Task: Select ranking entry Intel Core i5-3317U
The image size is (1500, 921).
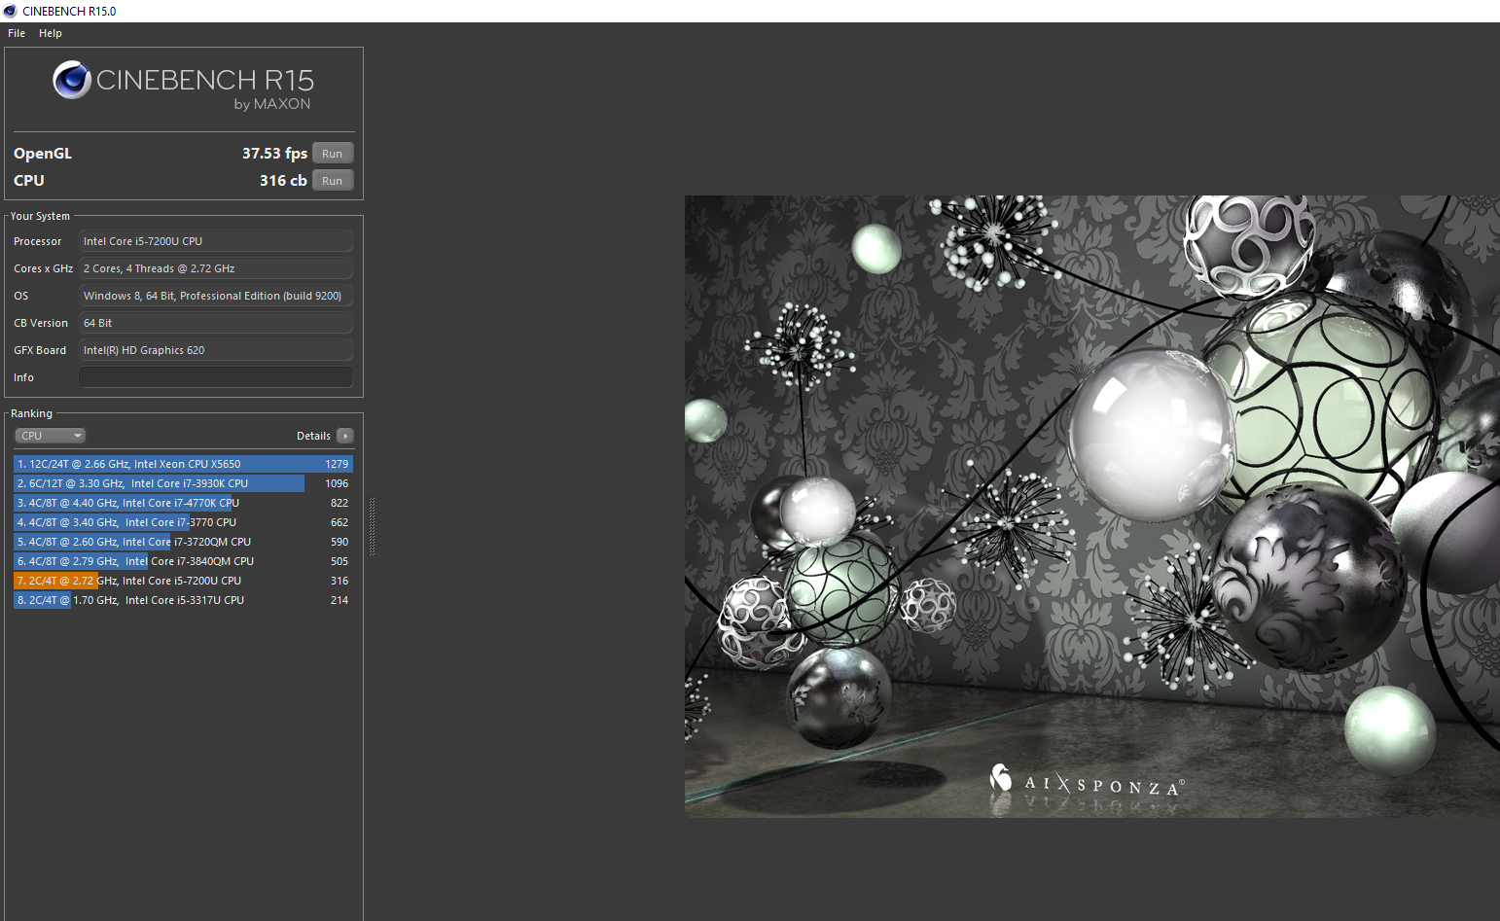Action: coord(183,600)
